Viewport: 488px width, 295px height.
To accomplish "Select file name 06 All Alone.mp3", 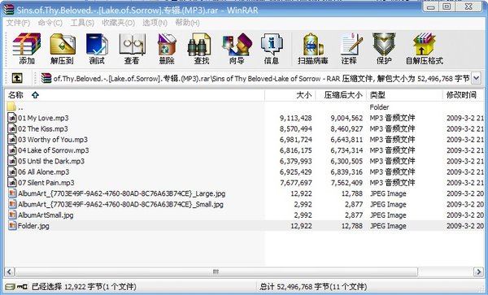I will coord(44,172).
